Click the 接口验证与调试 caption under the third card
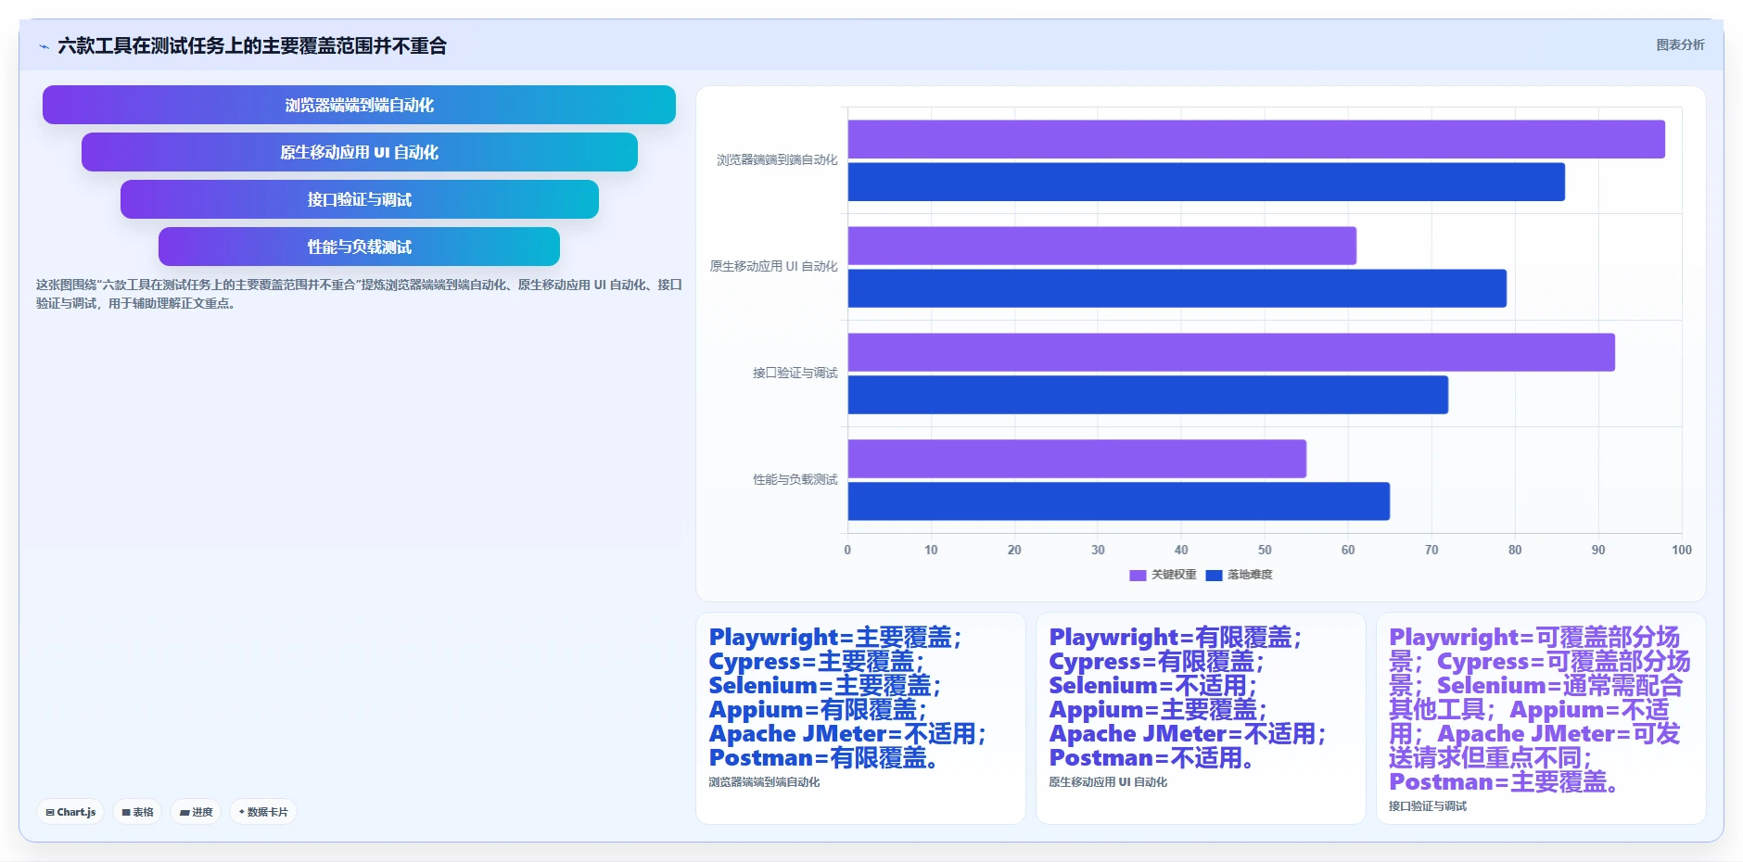 [1428, 806]
